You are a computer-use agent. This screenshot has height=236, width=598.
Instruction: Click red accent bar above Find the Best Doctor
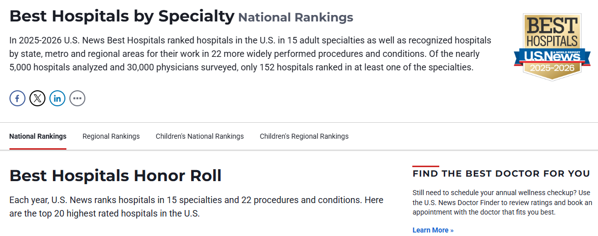coord(426,166)
